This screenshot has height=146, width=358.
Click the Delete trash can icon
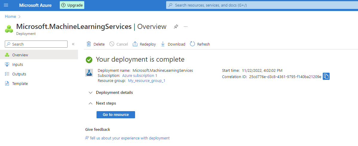coord(89,44)
